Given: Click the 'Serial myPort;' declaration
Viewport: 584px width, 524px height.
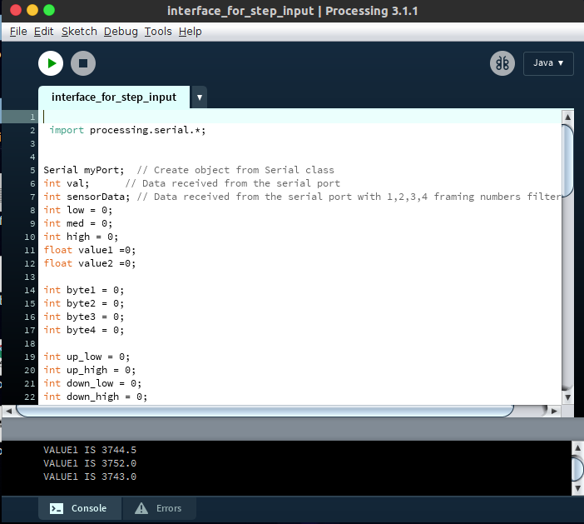Looking at the screenshot, I should tap(84, 170).
